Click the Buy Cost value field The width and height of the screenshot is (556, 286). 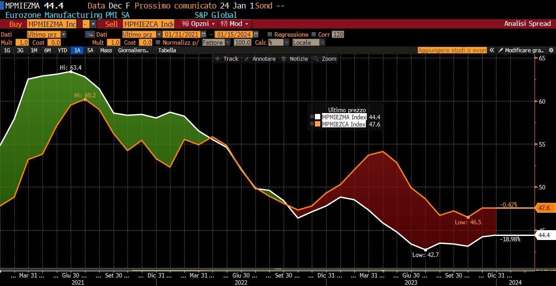54,42
